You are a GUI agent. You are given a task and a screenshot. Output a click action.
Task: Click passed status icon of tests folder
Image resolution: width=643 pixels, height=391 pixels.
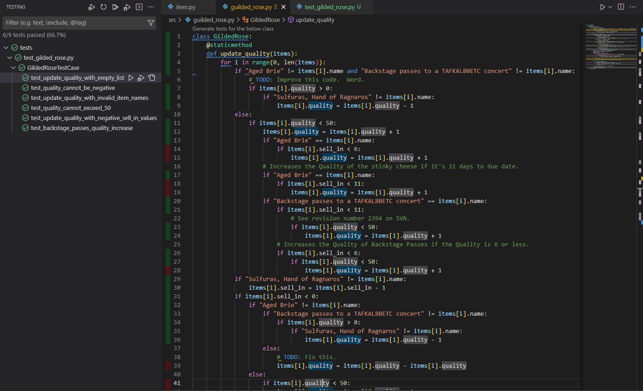(15, 47)
